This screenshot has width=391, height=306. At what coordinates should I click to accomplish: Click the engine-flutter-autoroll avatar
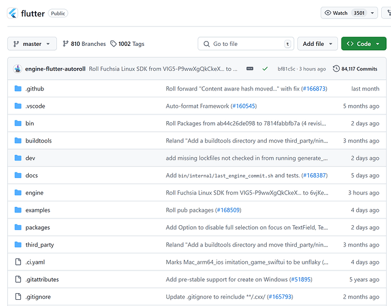click(18, 69)
